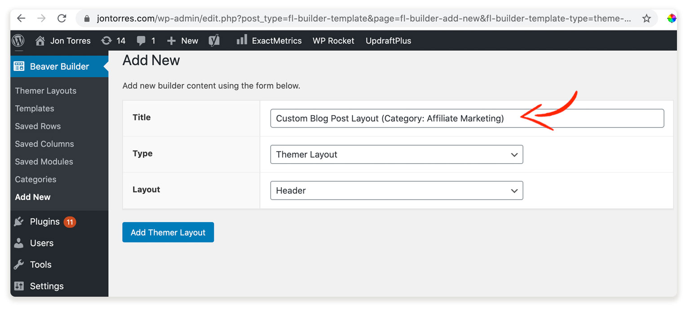Open the Settings menu item

47,286
